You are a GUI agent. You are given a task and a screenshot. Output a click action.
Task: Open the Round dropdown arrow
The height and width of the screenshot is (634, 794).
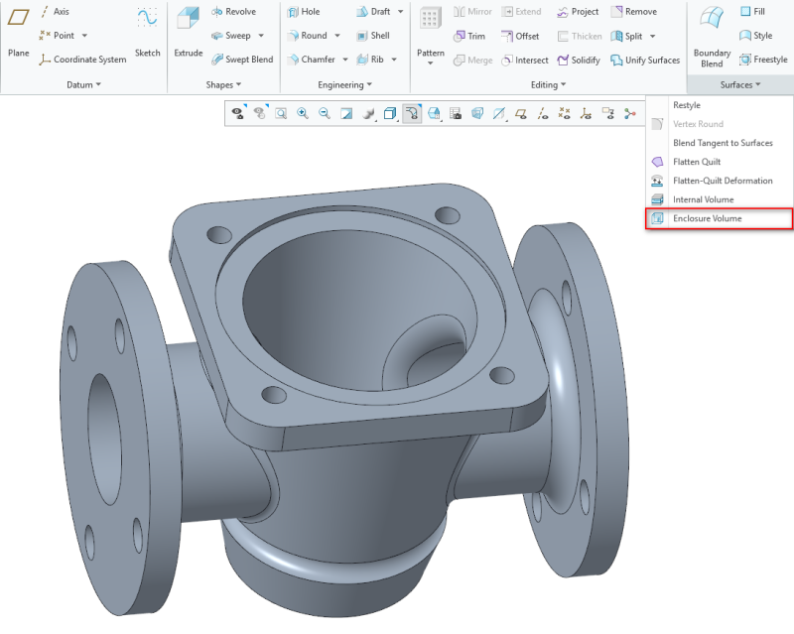337,36
